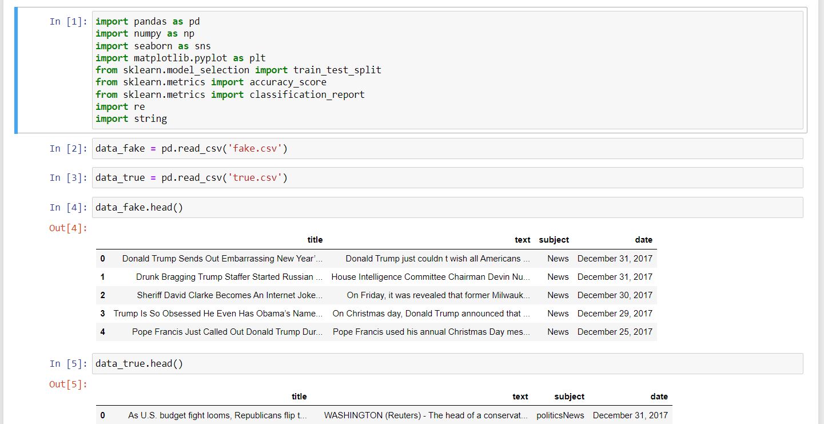Select the data_true read_csv code cell
Screen dimensions: 824x424
point(447,178)
